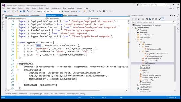181x102 pixels.
Task: Click the split editor icon above scrollbar
Action: coord(129,21)
